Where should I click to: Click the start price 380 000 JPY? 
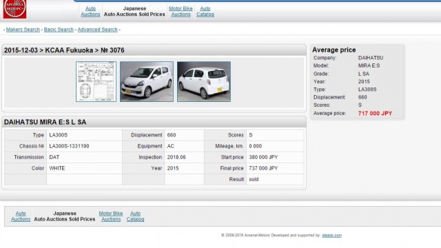[x=263, y=157]
